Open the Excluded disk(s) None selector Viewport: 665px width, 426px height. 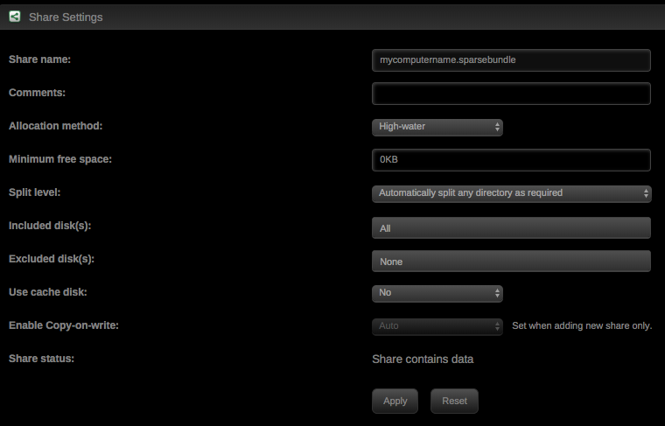click(511, 261)
